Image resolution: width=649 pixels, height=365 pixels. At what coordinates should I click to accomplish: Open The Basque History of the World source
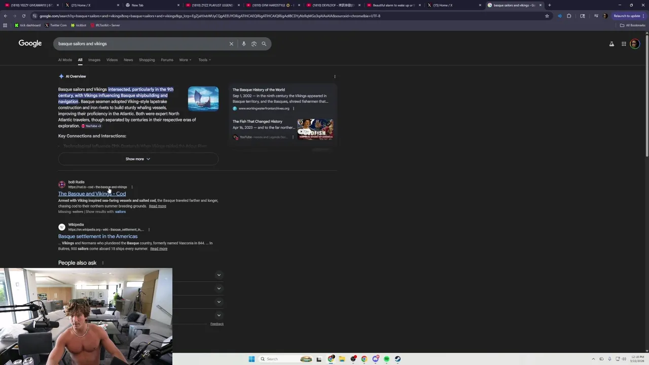(259, 90)
